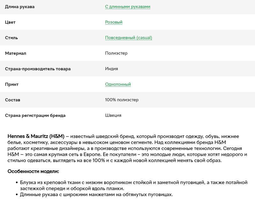
Task: Click the 'Индия' country value
Action: click(x=111, y=69)
